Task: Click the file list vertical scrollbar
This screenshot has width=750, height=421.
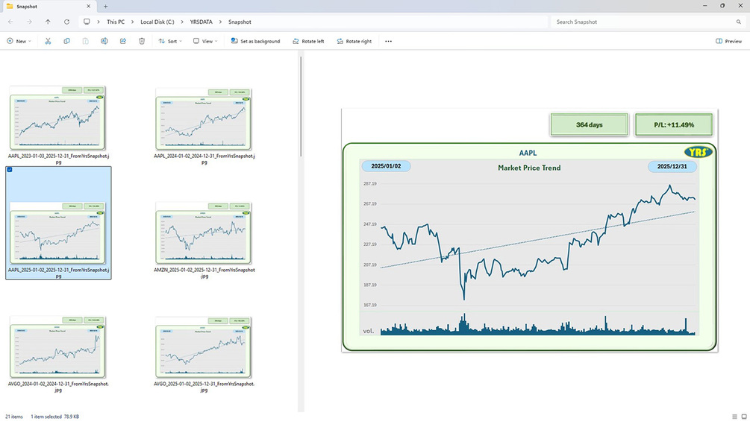Action: [x=301, y=106]
